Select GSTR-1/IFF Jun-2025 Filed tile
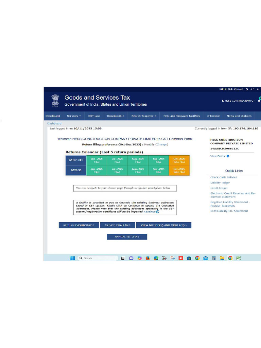Screen dimensions: 261x348 point(97,160)
